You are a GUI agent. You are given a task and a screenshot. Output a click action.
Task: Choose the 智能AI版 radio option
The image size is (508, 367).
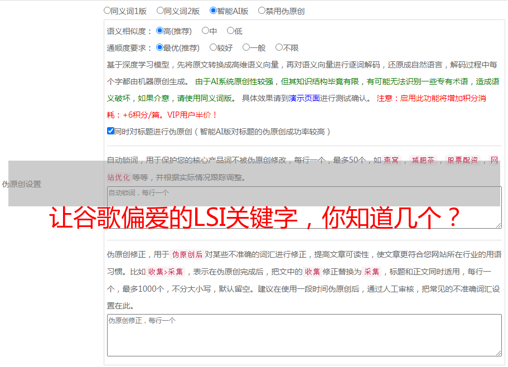[213, 11]
